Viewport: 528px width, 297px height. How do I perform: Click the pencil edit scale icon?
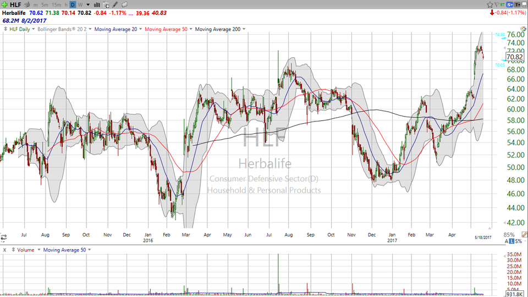[x=524, y=234]
